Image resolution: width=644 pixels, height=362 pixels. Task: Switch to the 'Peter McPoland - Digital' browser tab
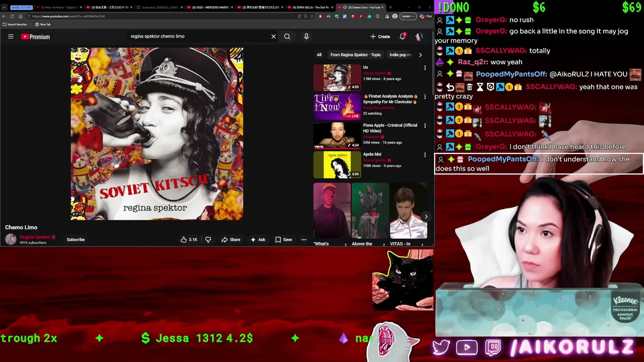59,8
